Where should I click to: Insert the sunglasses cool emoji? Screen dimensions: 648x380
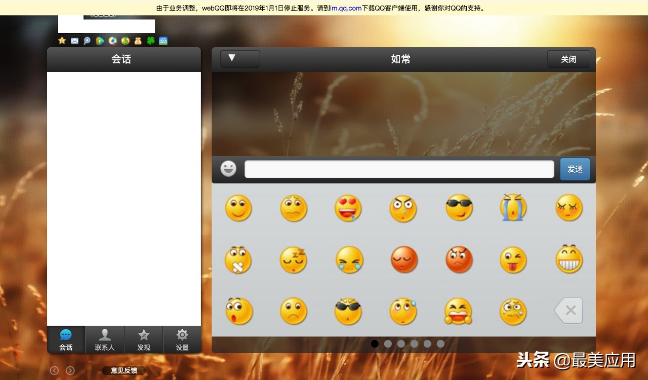(x=459, y=208)
